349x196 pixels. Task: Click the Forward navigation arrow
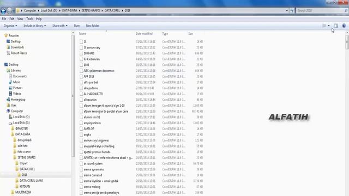point(9,10)
